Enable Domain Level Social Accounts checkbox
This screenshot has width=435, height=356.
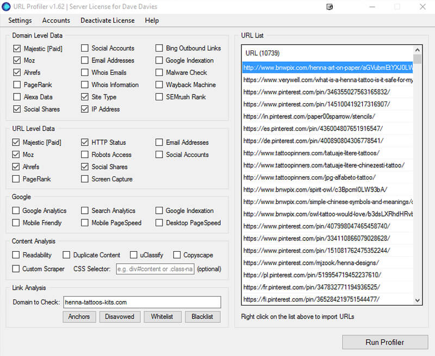(85, 48)
